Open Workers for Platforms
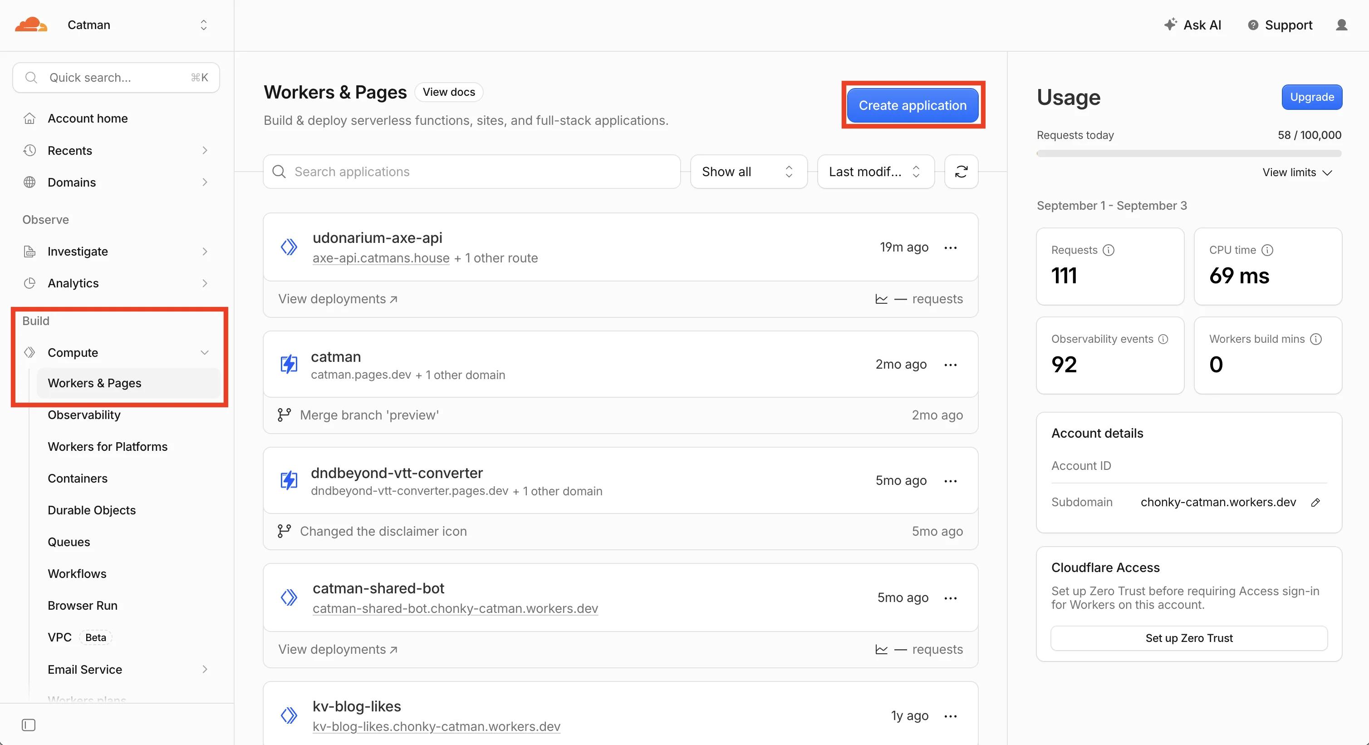The image size is (1369, 745). pos(108,447)
